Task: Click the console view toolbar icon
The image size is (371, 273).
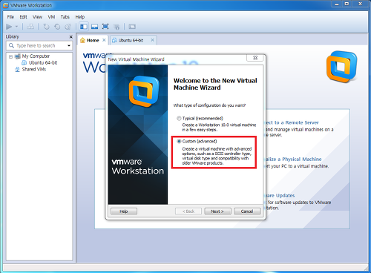Action: pos(132,27)
